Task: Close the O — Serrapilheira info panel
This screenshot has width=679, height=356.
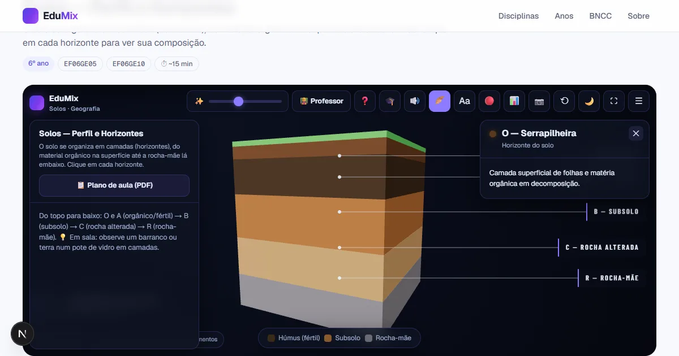Action: coord(636,133)
